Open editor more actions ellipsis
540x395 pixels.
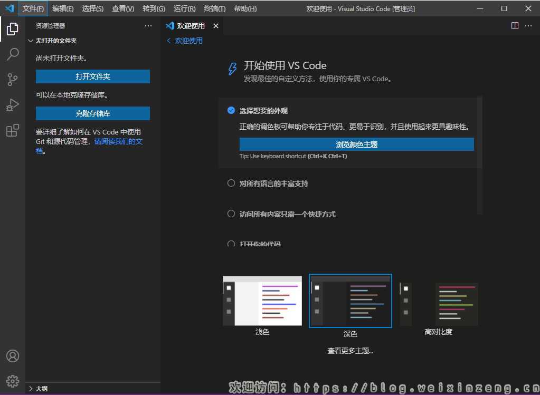(528, 26)
